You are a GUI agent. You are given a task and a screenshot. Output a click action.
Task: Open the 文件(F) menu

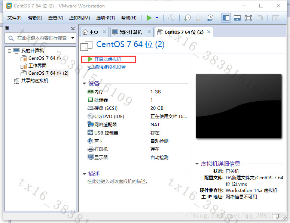tap(15, 18)
